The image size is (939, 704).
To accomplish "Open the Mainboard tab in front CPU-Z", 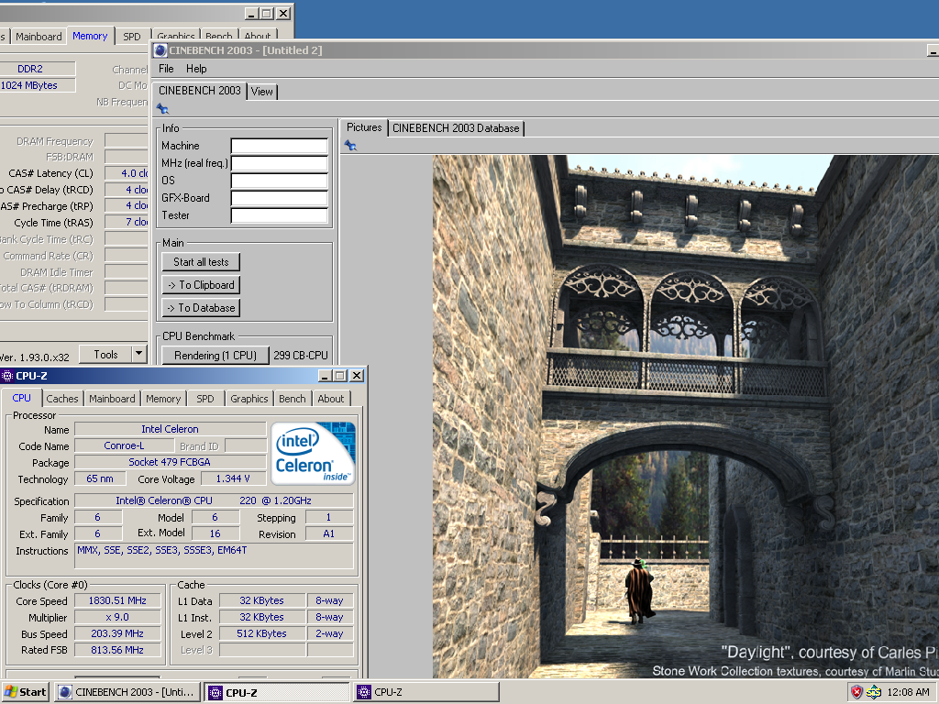I will tap(112, 399).
